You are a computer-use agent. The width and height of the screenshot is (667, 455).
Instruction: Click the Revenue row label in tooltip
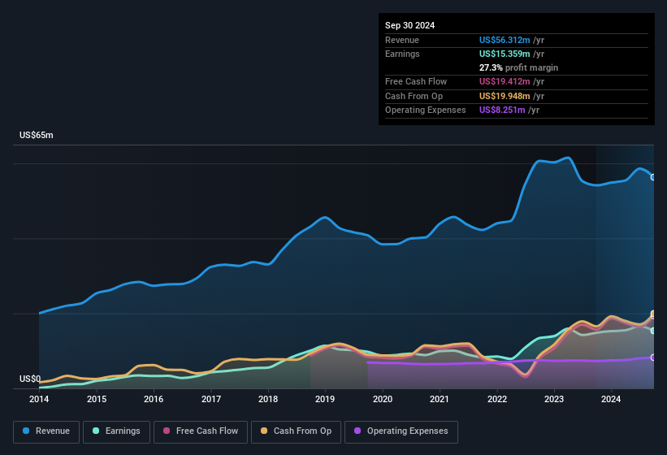pos(402,40)
